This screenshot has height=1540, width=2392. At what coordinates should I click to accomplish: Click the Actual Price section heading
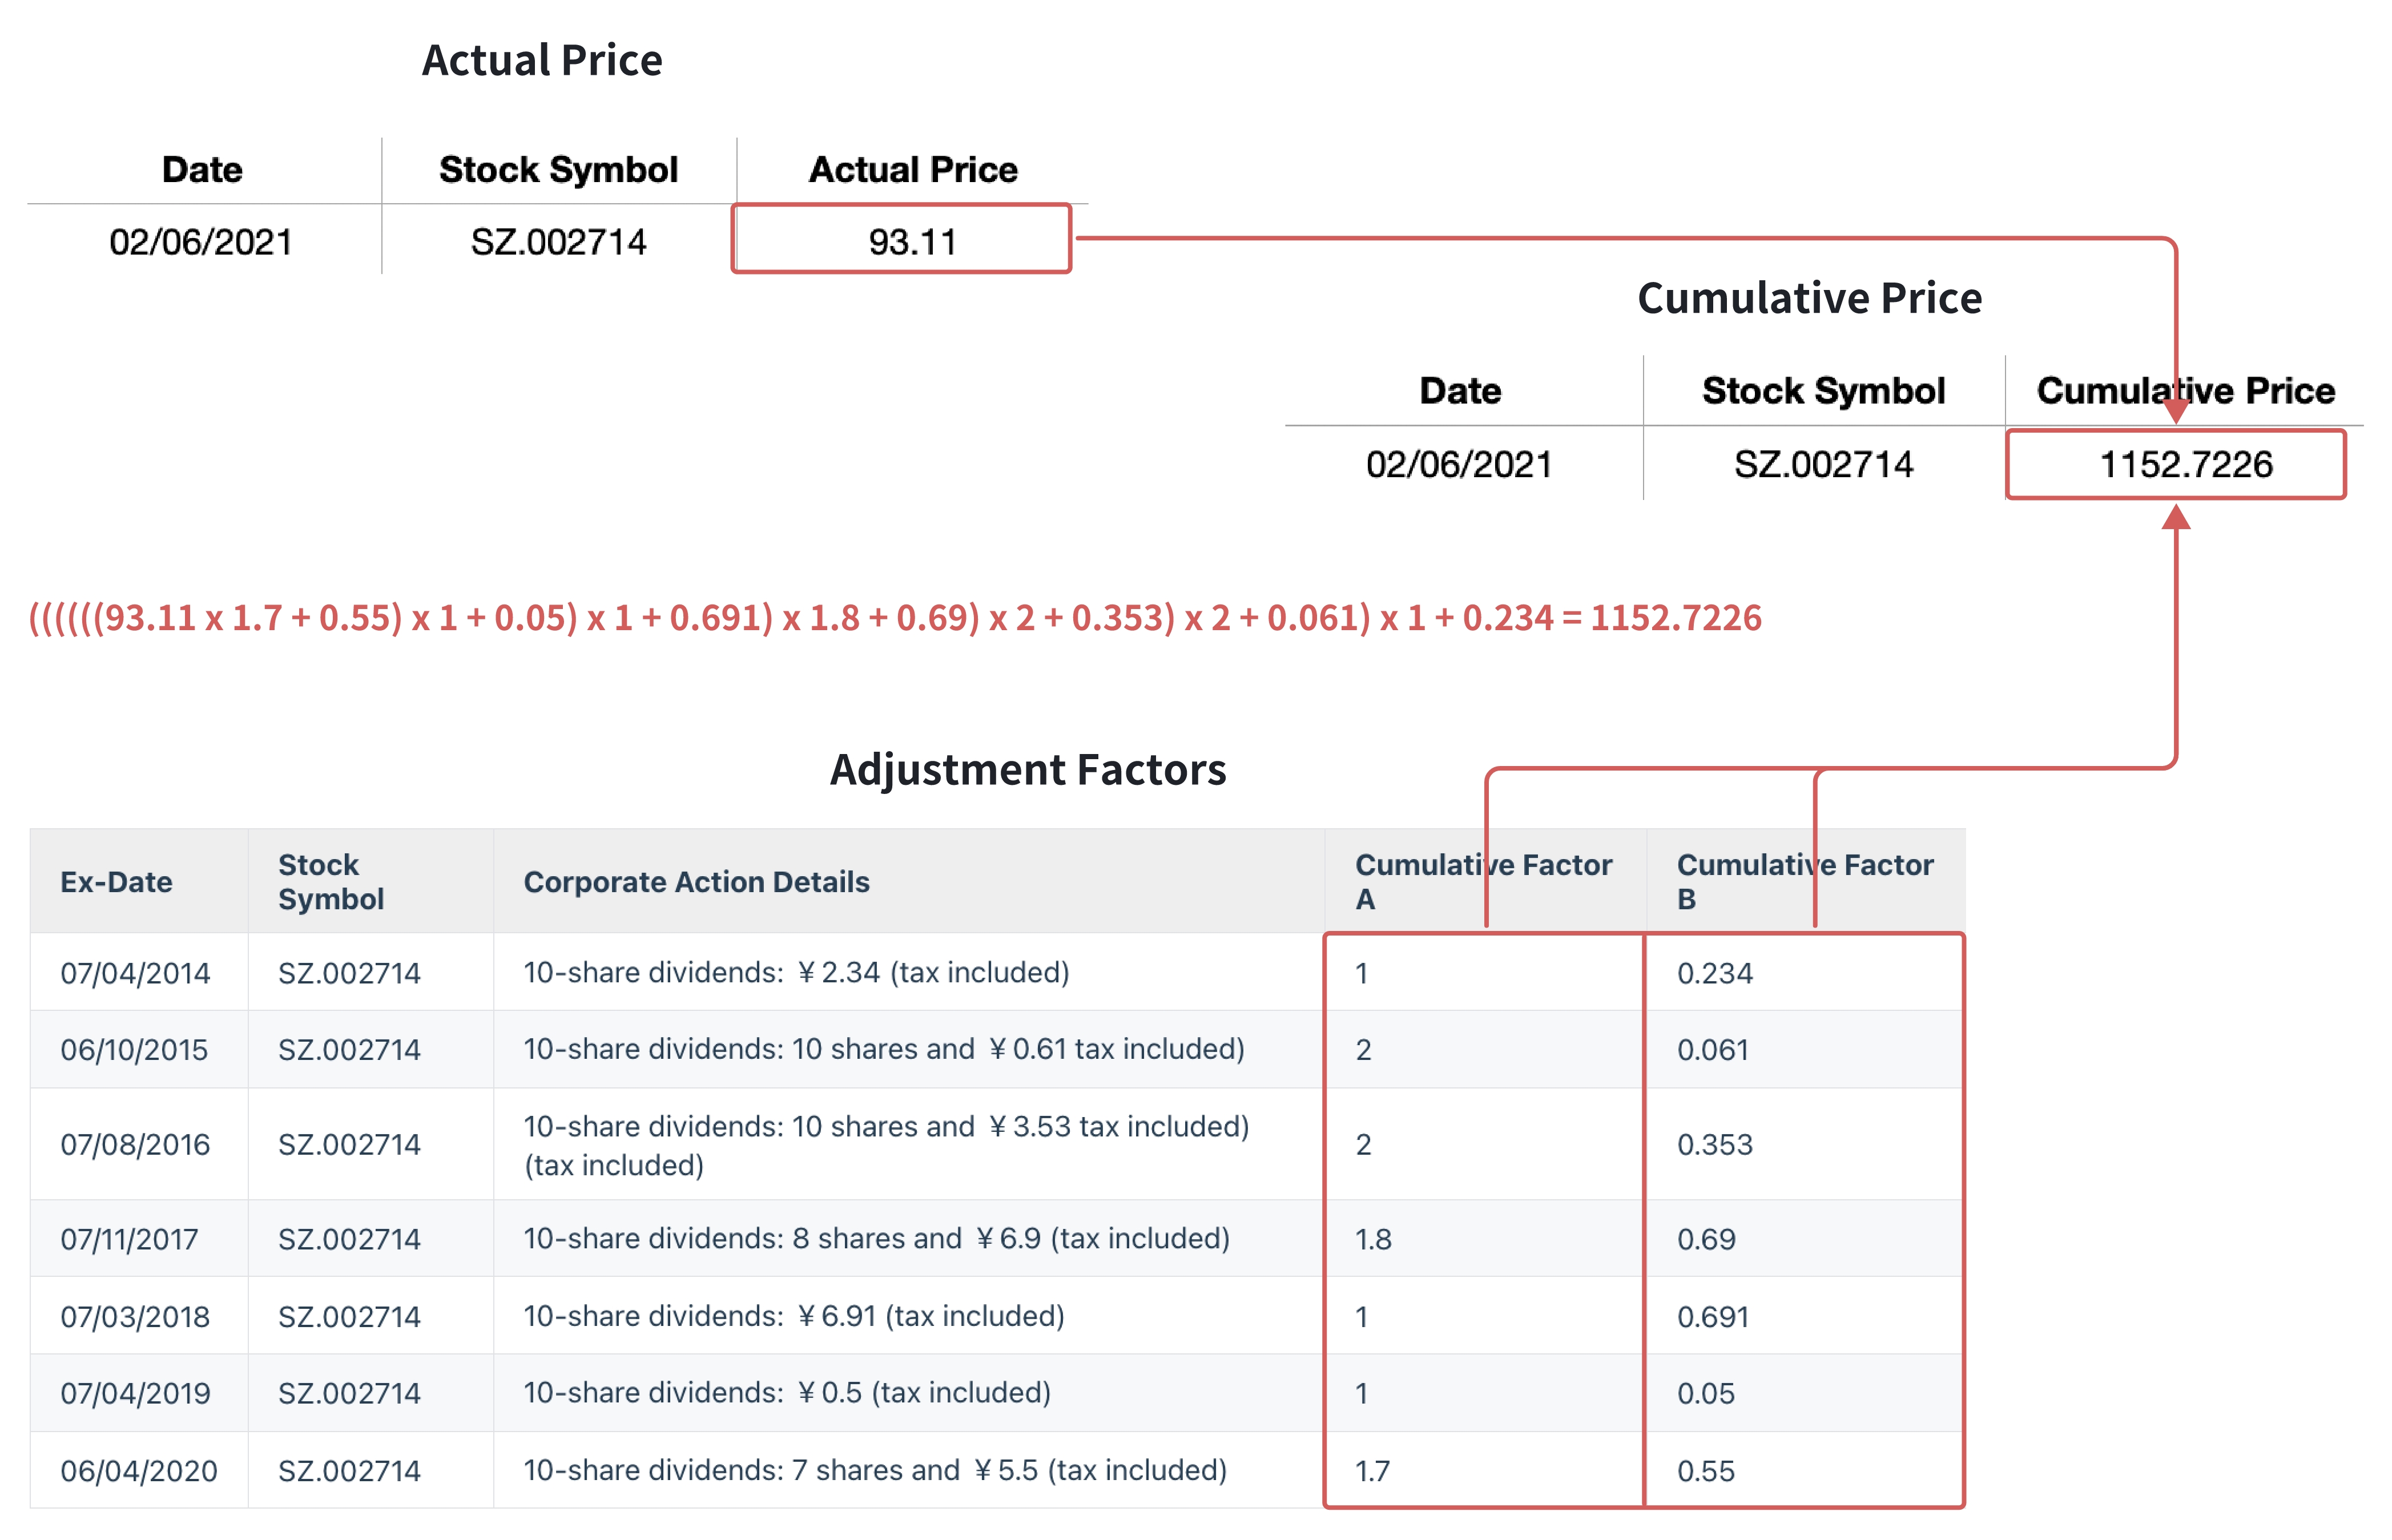point(541,60)
